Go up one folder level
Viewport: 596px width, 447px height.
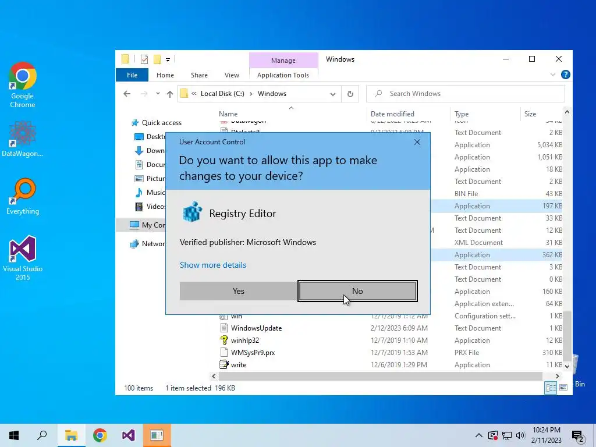point(170,94)
